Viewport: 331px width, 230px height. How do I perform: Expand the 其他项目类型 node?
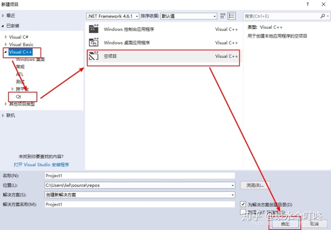6,104
